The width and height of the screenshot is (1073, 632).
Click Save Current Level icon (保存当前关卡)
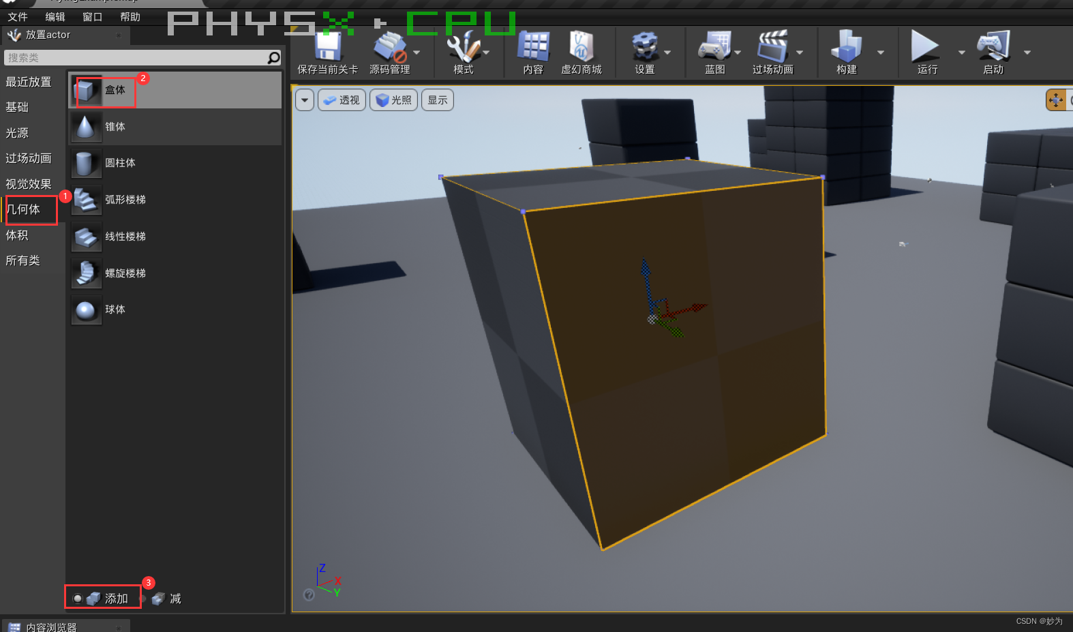point(328,46)
